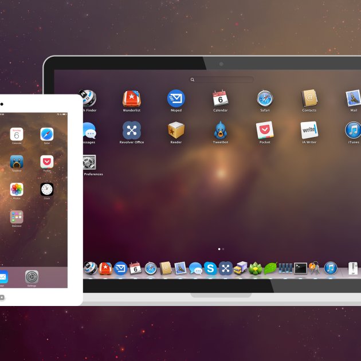Open Wunderlist from the Launchpad grid
This screenshot has width=361, height=361.
[x=132, y=99]
